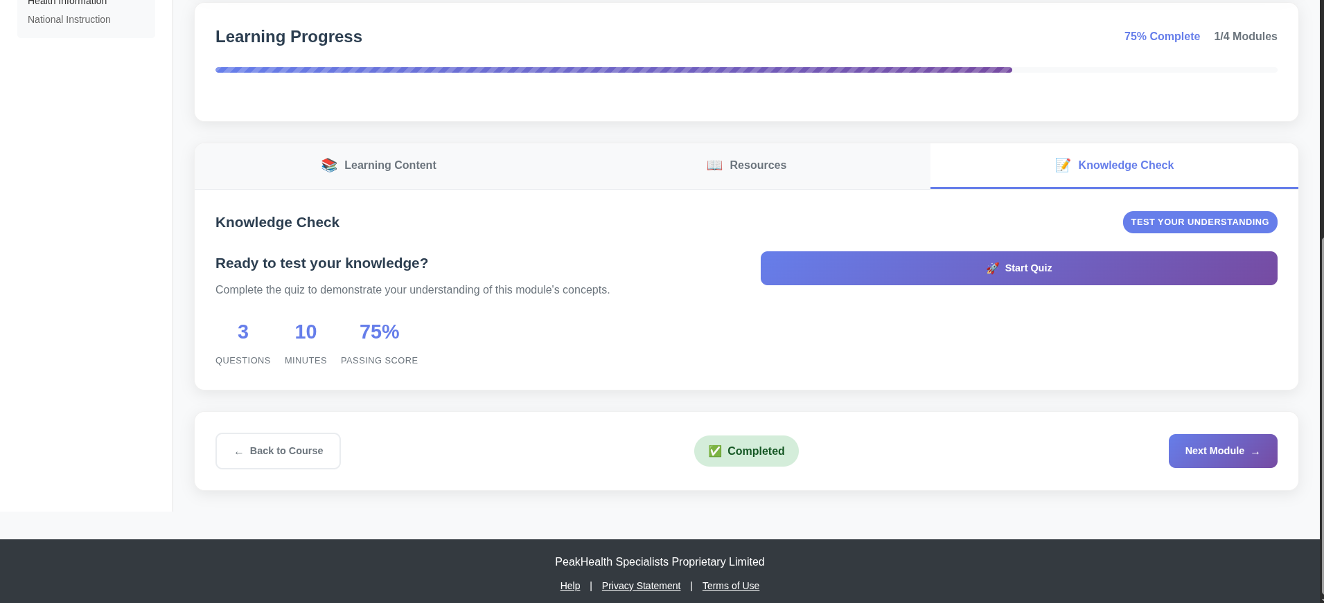The height and width of the screenshot is (603, 1324).
Task: Open the Privacy Statement footer link
Action: point(641,586)
